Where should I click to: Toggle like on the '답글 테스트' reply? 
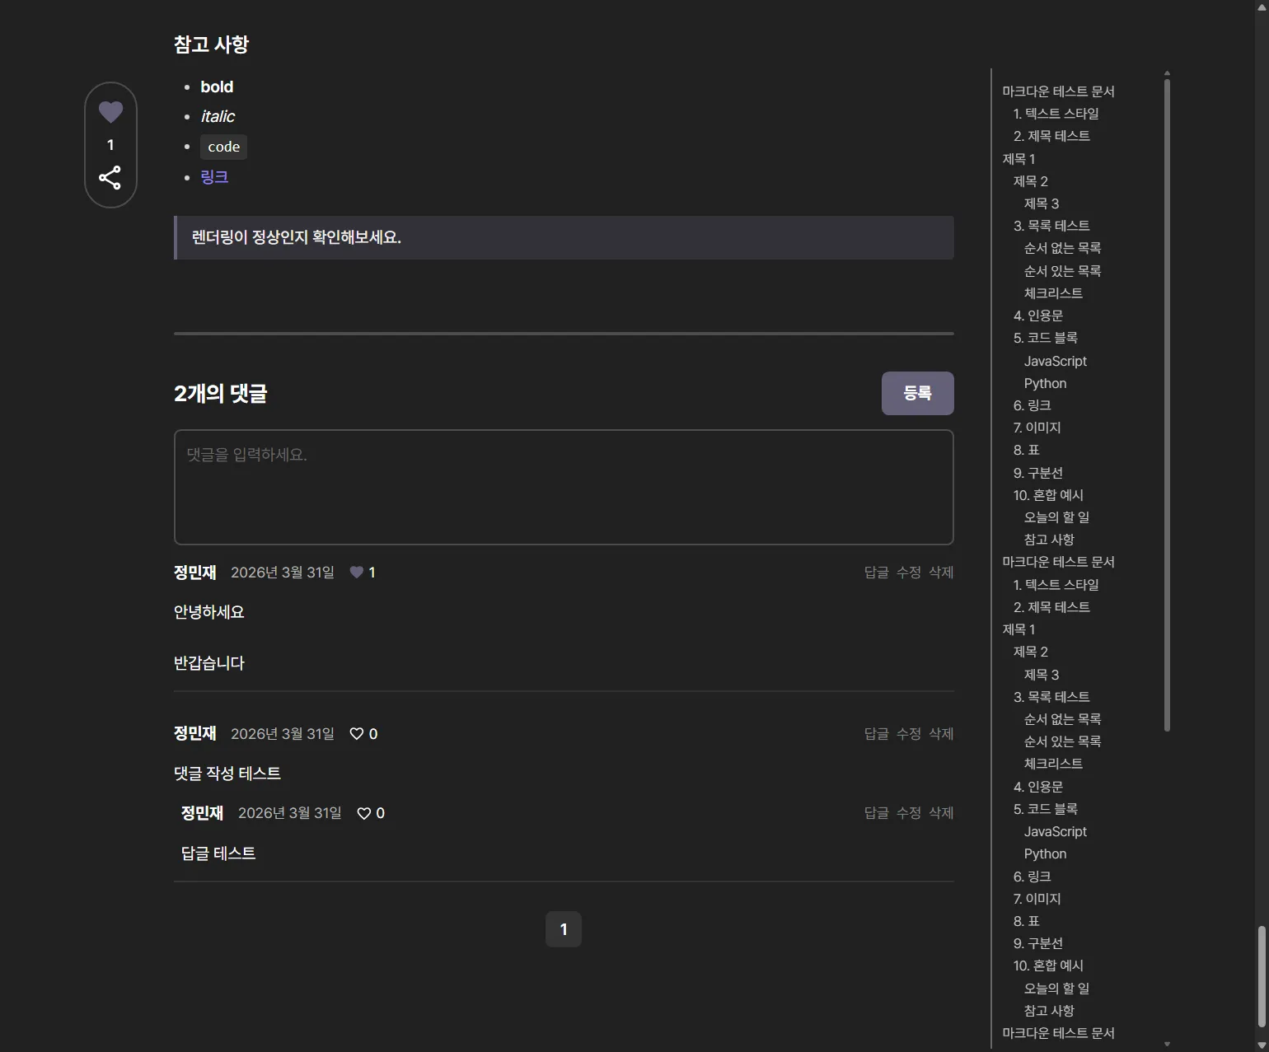[x=364, y=813]
